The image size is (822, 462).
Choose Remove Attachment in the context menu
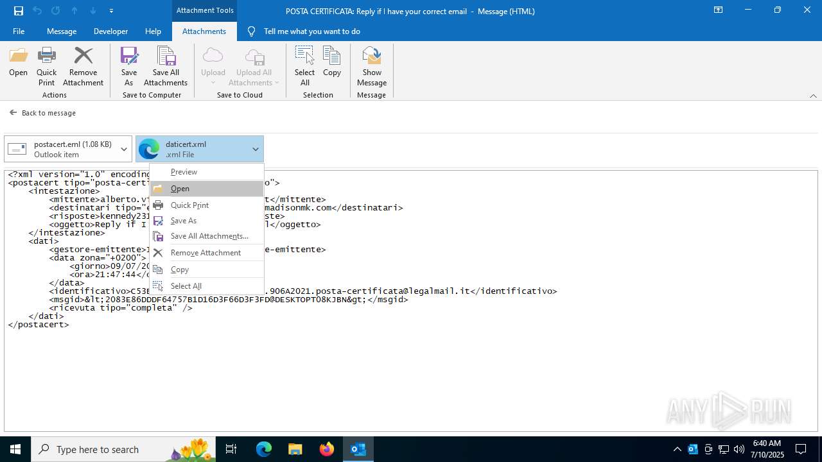(207, 252)
